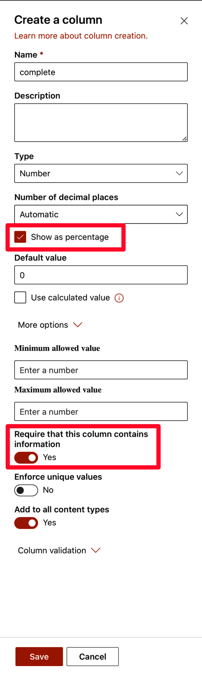Enable Use calculated value
Viewport: 202px width, 675px height.
click(20, 297)
